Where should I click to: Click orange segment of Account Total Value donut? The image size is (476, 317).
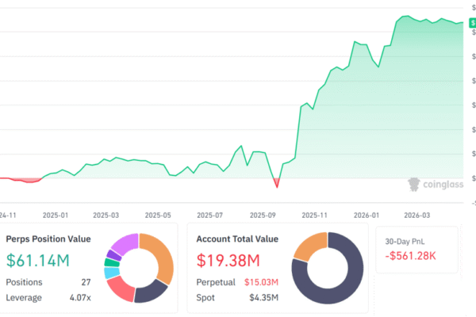(x=306, y=247)
